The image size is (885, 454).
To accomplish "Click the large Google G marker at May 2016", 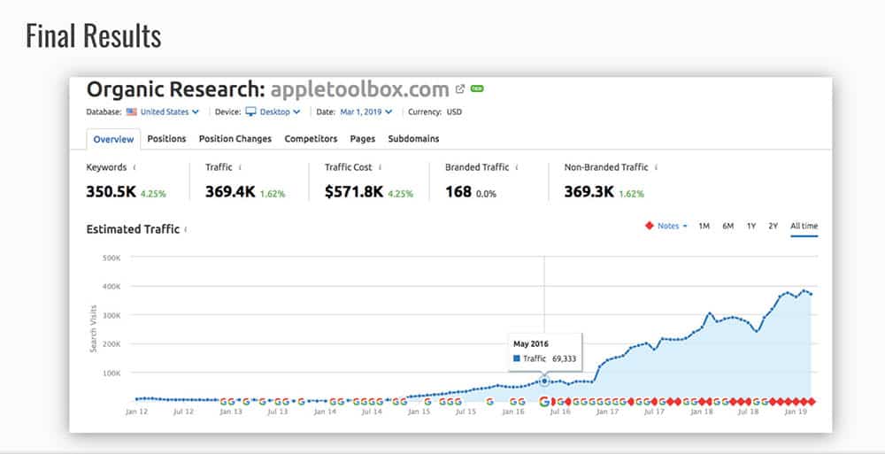I will (544, 402).
